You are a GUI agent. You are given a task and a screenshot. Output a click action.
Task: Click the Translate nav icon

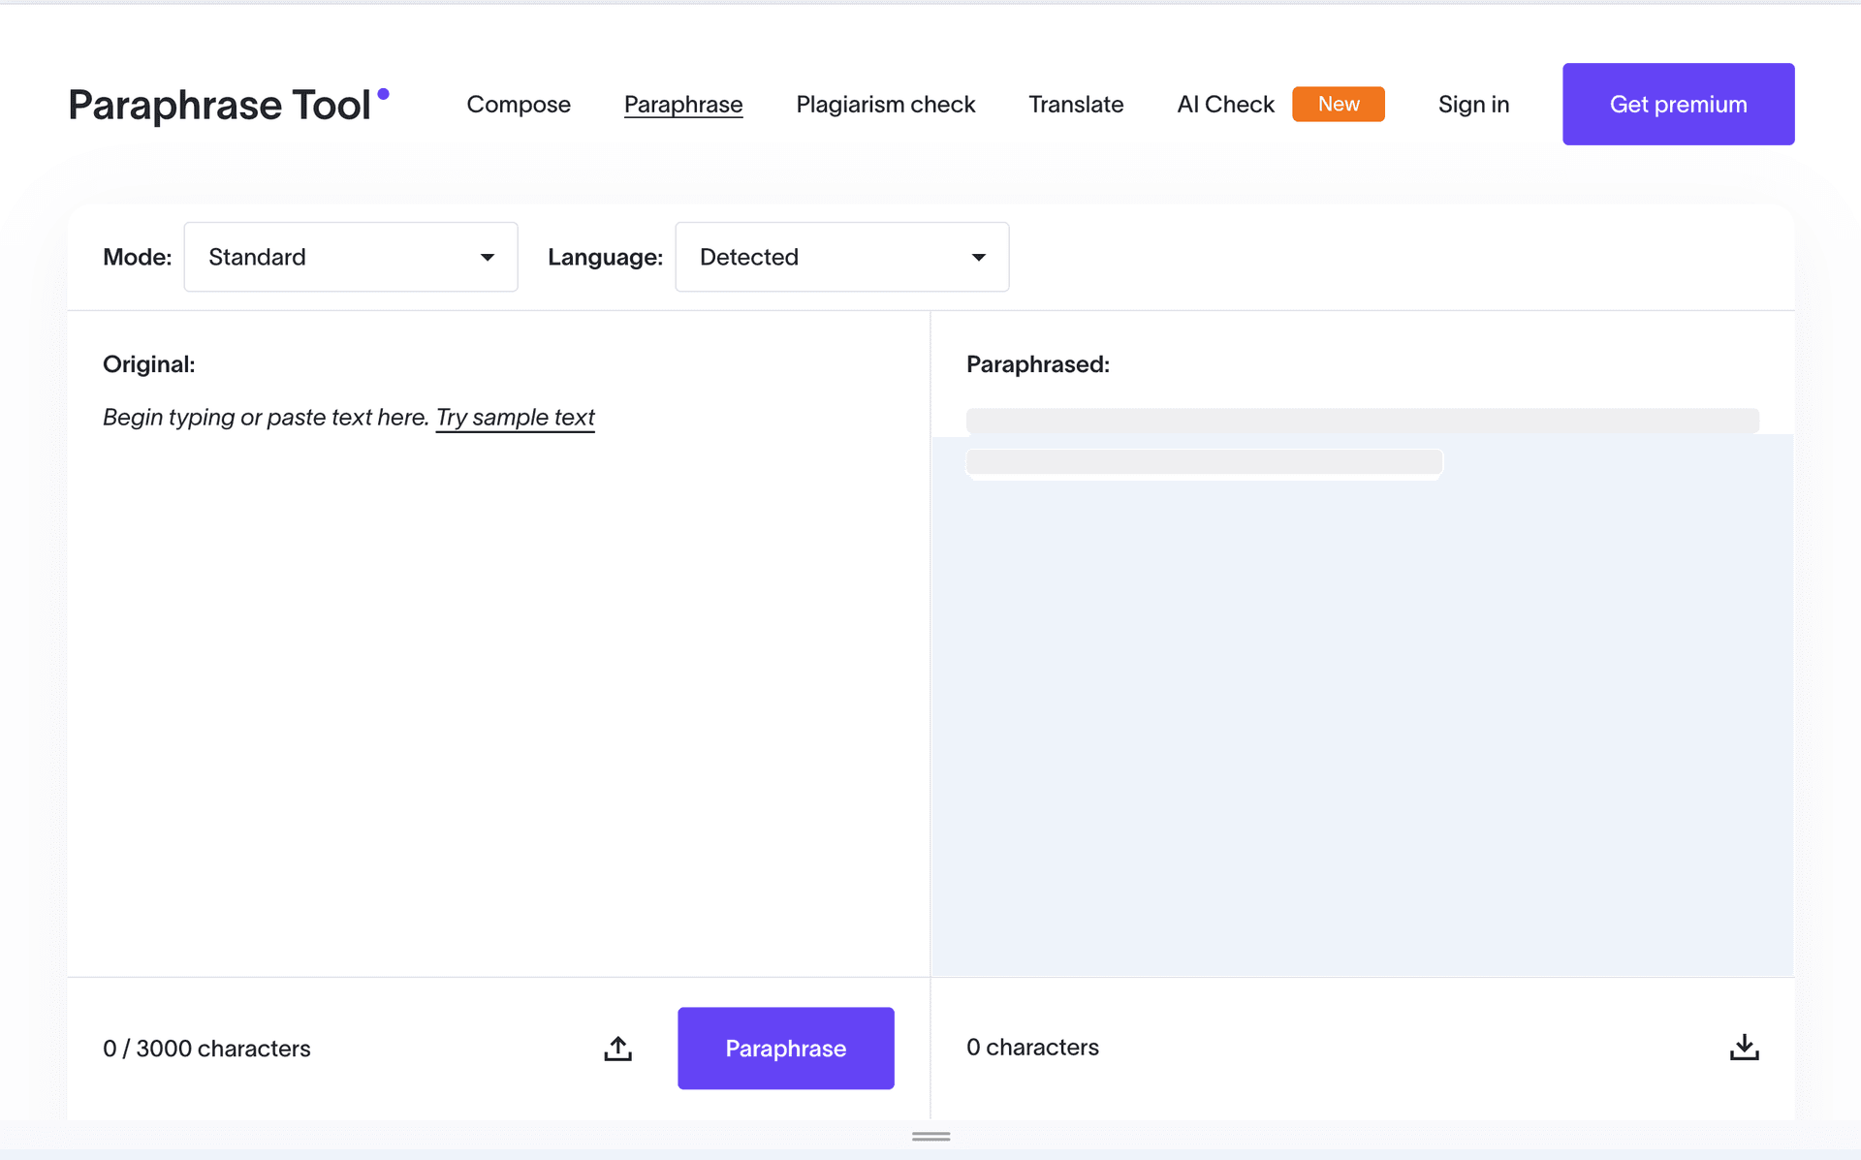coord(1076,105)
